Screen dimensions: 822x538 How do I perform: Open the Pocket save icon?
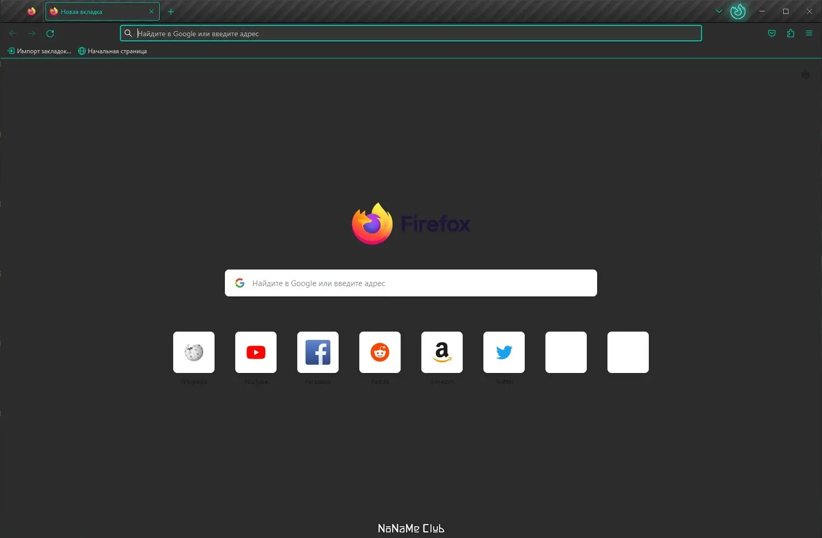772,34
